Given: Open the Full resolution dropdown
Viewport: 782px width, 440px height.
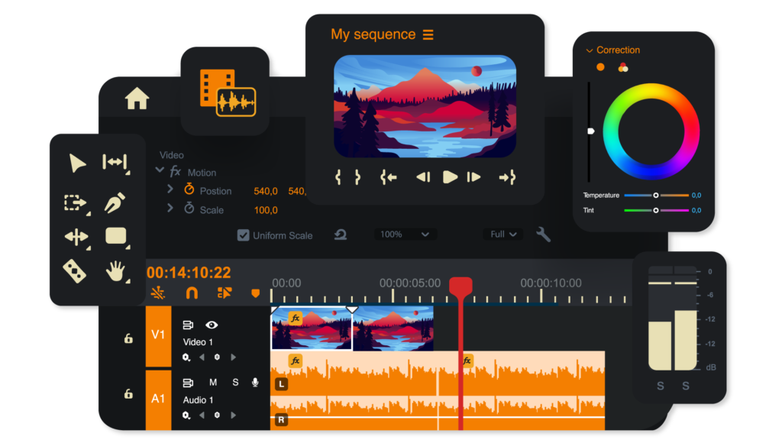Looking at the screenshot, I should [x=503, y=235].
